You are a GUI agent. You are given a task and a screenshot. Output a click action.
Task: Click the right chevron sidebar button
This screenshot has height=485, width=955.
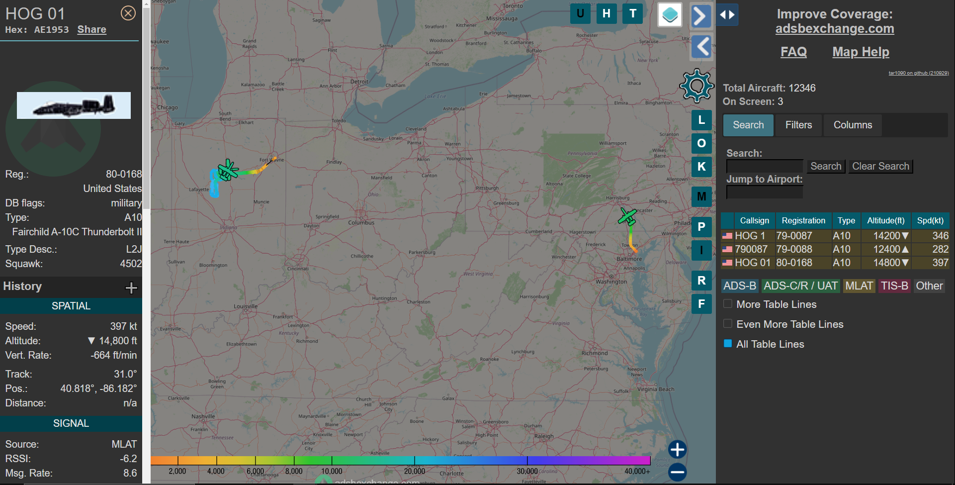tap(701, 16)
